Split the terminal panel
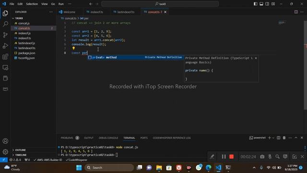 278,138
